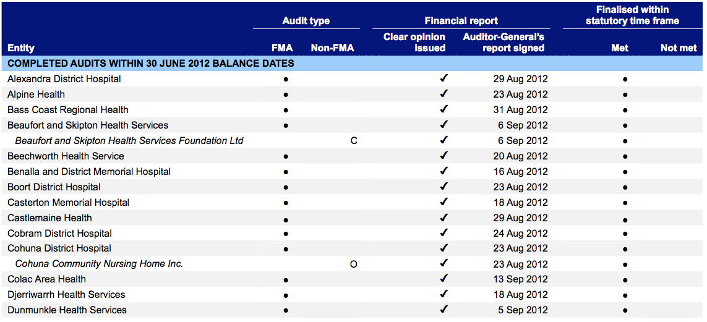Viewport: 707px width, 322px height.
Task: Click the O marker for Cohuna Nursing Home
Action: click(x=354, y=264)
